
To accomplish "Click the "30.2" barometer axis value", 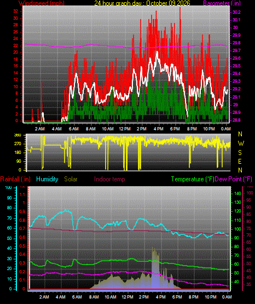I will pos(236,12).
